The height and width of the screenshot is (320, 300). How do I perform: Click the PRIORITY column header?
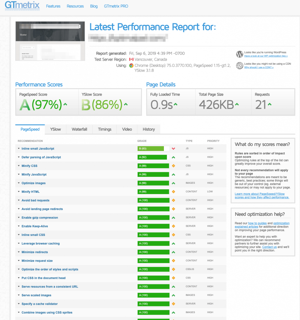[213, 141]
